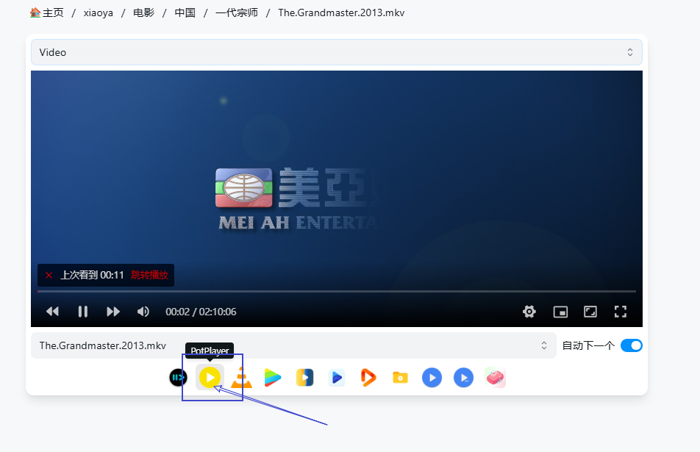Click the 上次看到 00:11 text

pyautogui.click(x=92, y=275)
